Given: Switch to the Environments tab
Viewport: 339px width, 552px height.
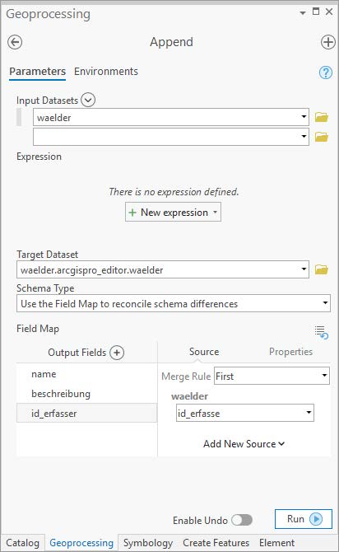Looking at the screenshot, I should click(x=106, y=72).
